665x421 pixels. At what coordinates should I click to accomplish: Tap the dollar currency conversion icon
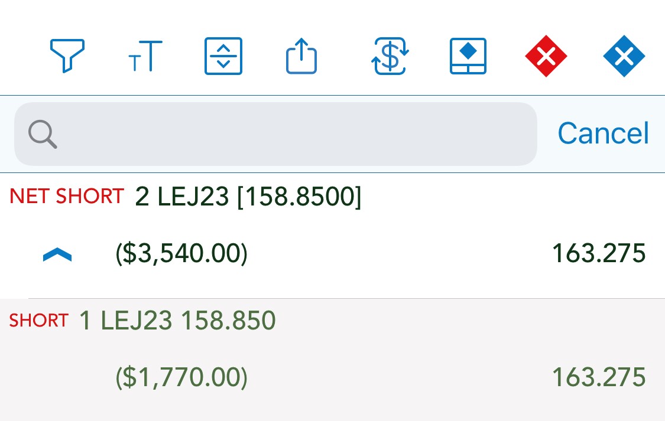coord(390,56)
